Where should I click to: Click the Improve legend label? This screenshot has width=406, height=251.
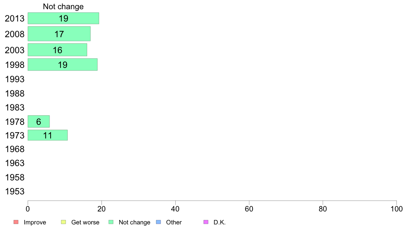point(35,222)
